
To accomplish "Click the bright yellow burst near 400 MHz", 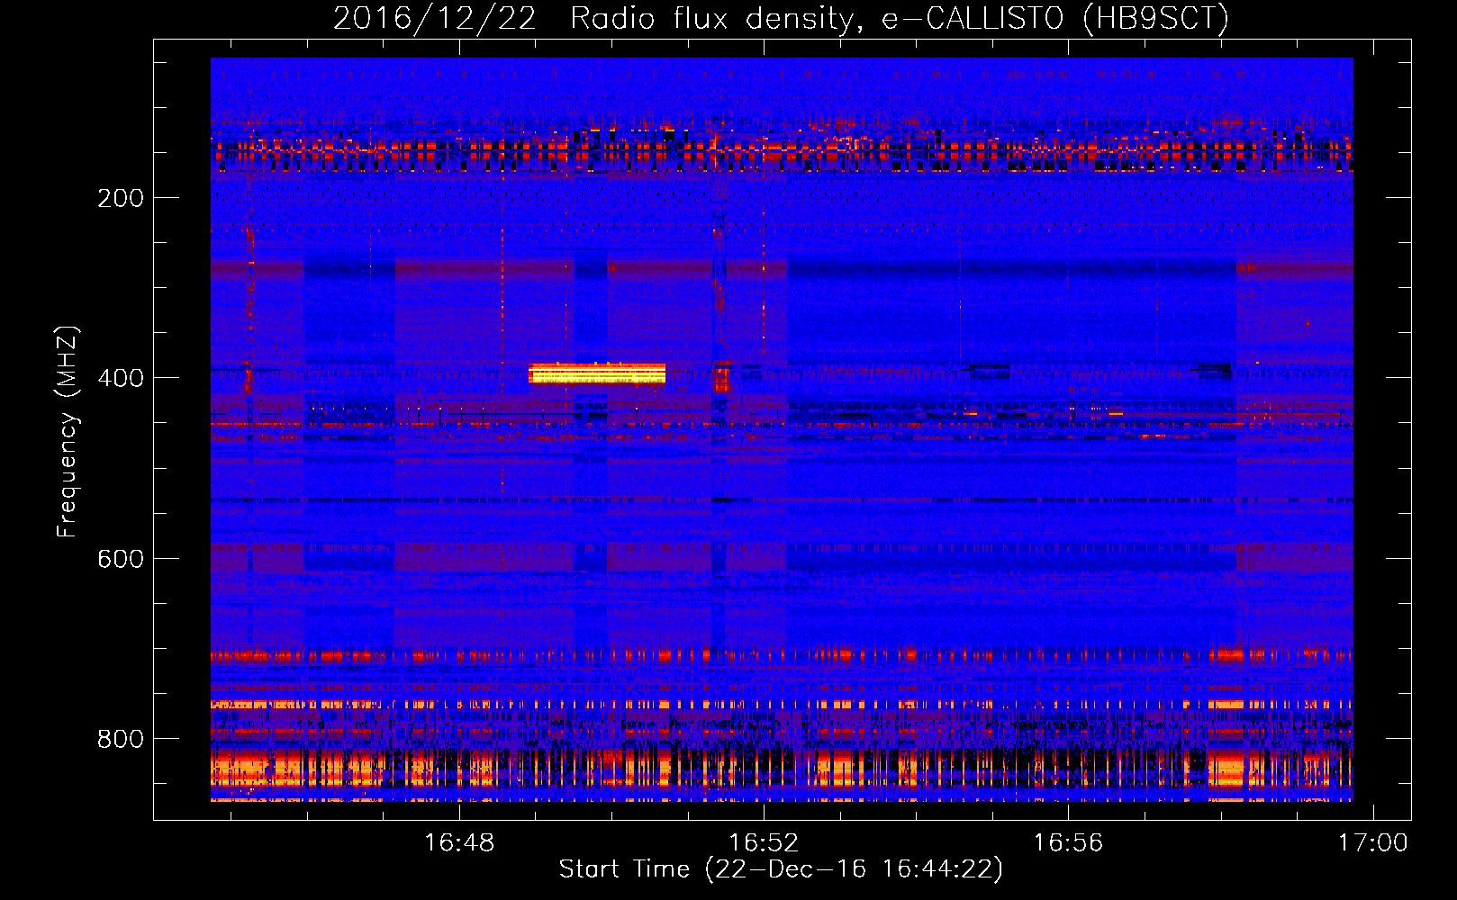I will coord(597,373).
